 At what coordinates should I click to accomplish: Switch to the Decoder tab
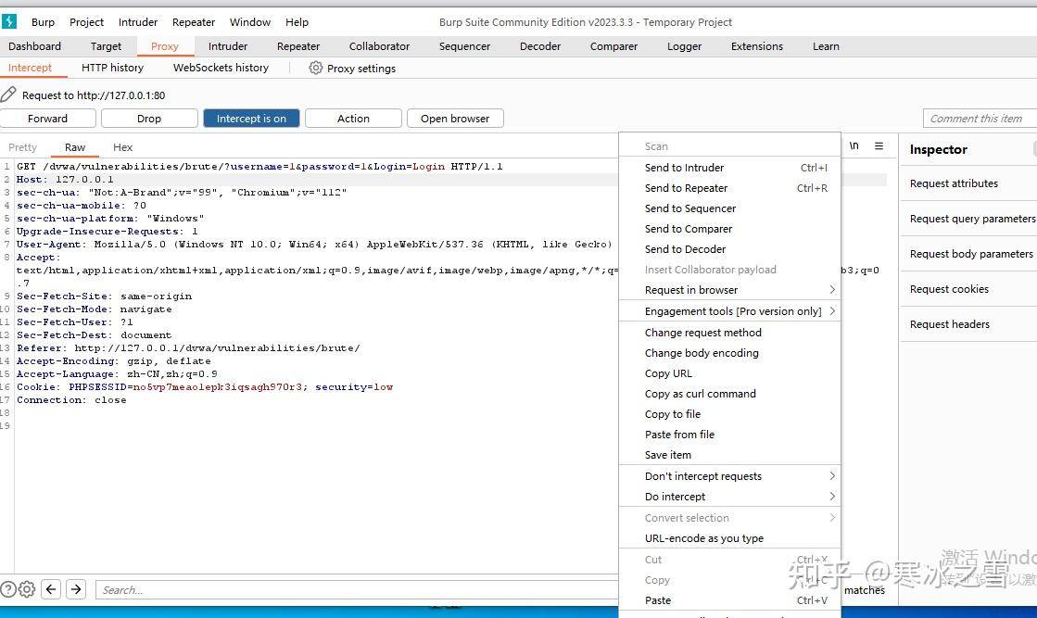click(539, 46)
